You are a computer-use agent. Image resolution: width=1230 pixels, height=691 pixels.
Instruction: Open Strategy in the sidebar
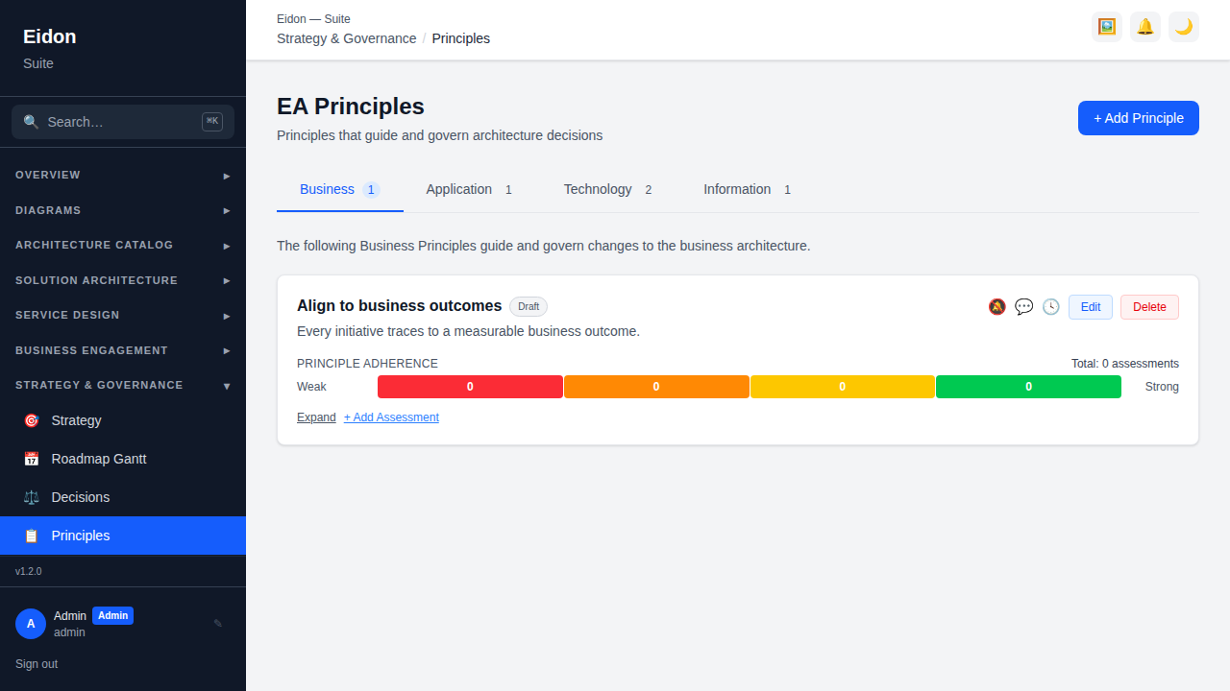point(123,420)
